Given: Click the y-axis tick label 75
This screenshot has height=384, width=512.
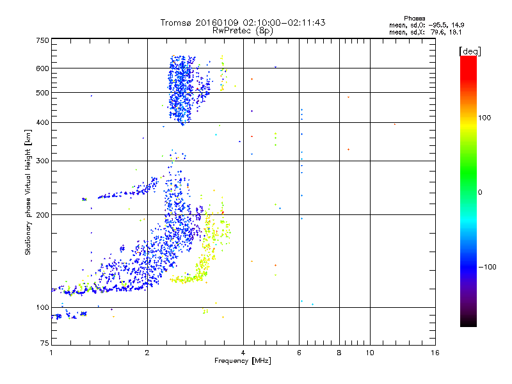Looking at the screenshot, I should (45, 343).
